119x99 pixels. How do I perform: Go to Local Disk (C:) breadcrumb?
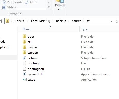pos(41,21)
